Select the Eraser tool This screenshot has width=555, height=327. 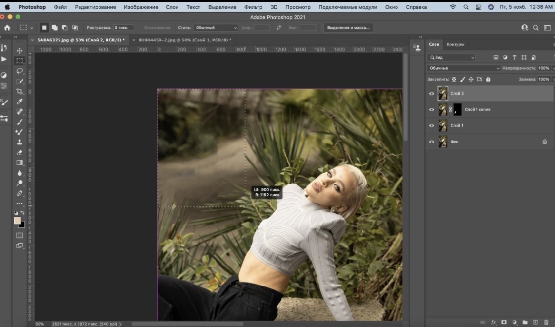click(20, 152)
